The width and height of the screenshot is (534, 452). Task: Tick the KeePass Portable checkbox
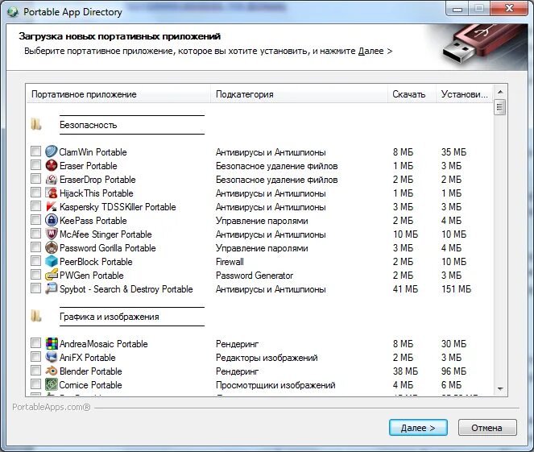click(35, 219)
